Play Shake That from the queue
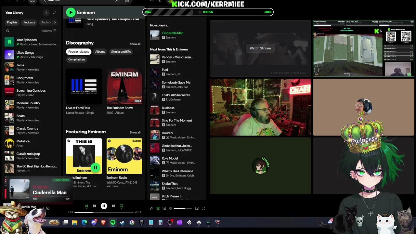Image resolution: width=416 pixels, height=234 pixels. tap(177, 186)
